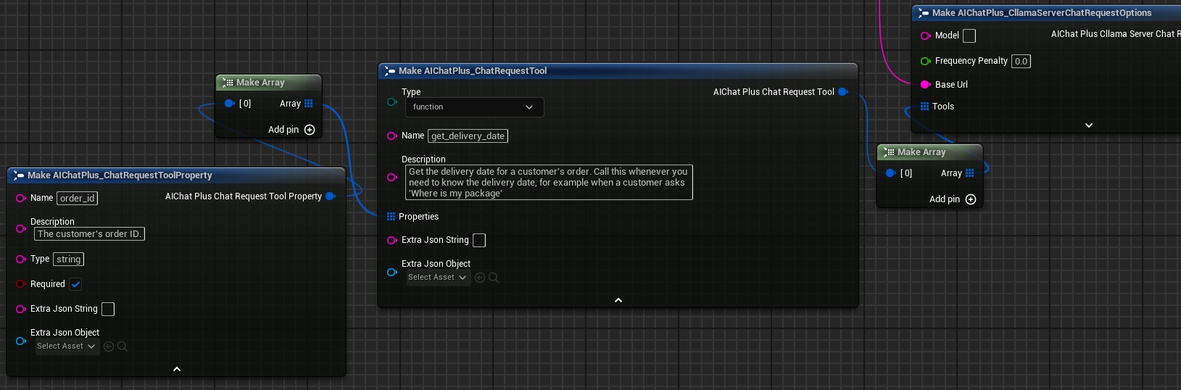
Task: Open Select Asset dropdown in ChatRequestTool node
Action: pos(437,278)
